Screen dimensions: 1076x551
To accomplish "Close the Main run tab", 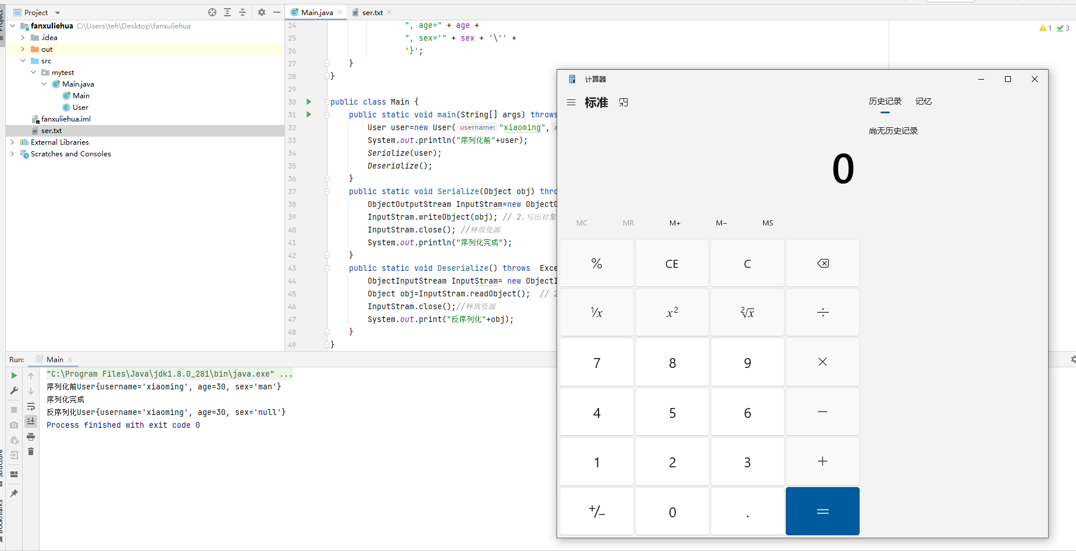I will point(70,360).
